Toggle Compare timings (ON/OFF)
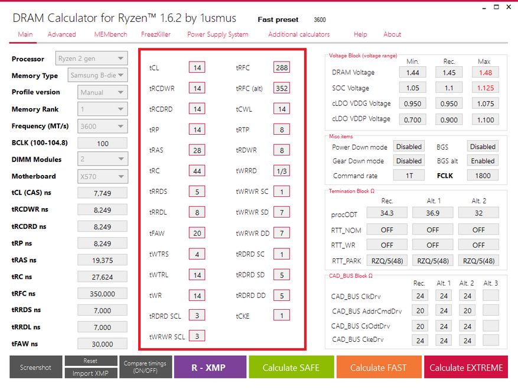The width and height of the screenshot is (518, 389). pyautogui.click(x=145, y=367)
